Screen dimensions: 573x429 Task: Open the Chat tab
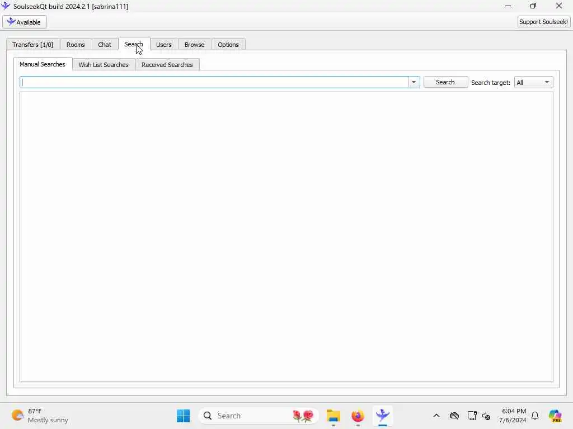tap(105, 45)
